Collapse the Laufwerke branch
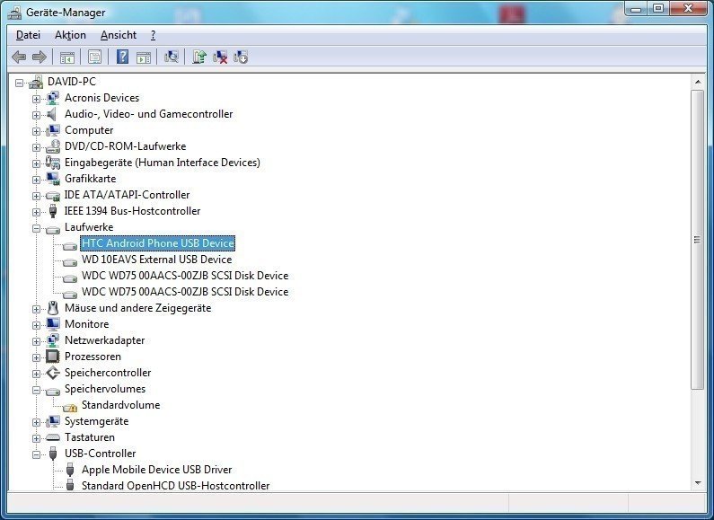The height and width of the screenshot is (520, 714). click(x=36, y=229)
